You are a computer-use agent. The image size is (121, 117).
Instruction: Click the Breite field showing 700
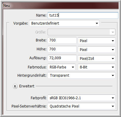click(x=62, y=40)
